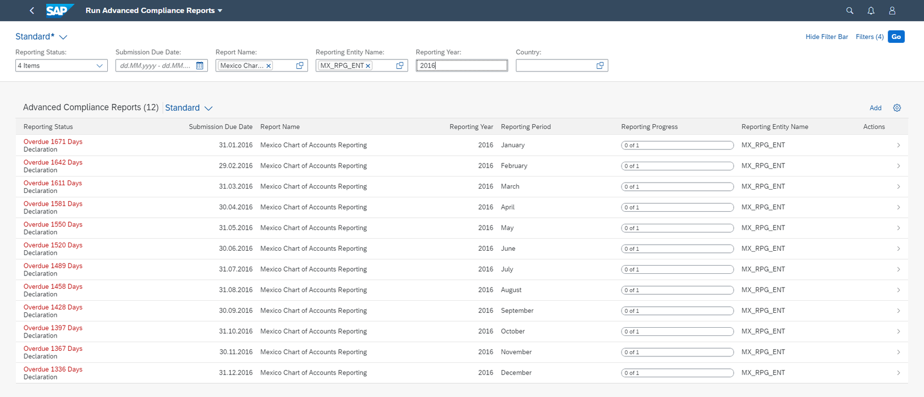Click Overdue 1611 Days status
Screen dimensions: 924x397
(53, 183)
